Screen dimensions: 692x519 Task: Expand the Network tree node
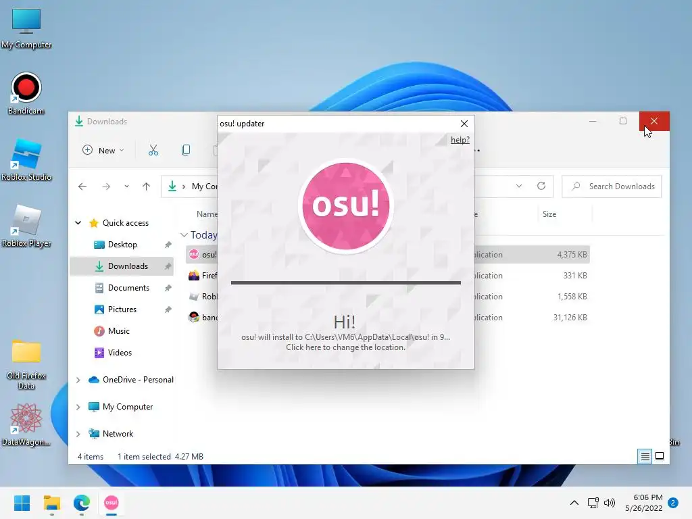78,434
